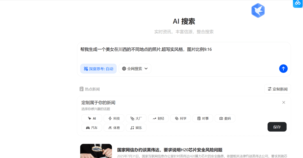Select the 体育 topic chip
The height and width of the screenshot is (158, 303).
pos(114,128)
